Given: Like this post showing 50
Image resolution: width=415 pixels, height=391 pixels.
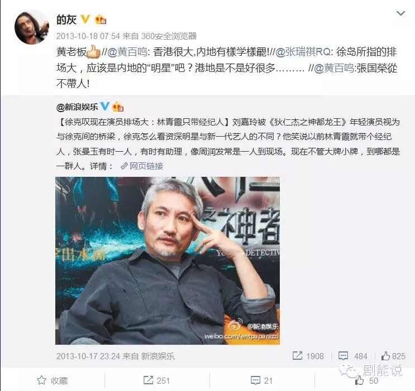Looking at the screenshot, I should coord(366,380).
